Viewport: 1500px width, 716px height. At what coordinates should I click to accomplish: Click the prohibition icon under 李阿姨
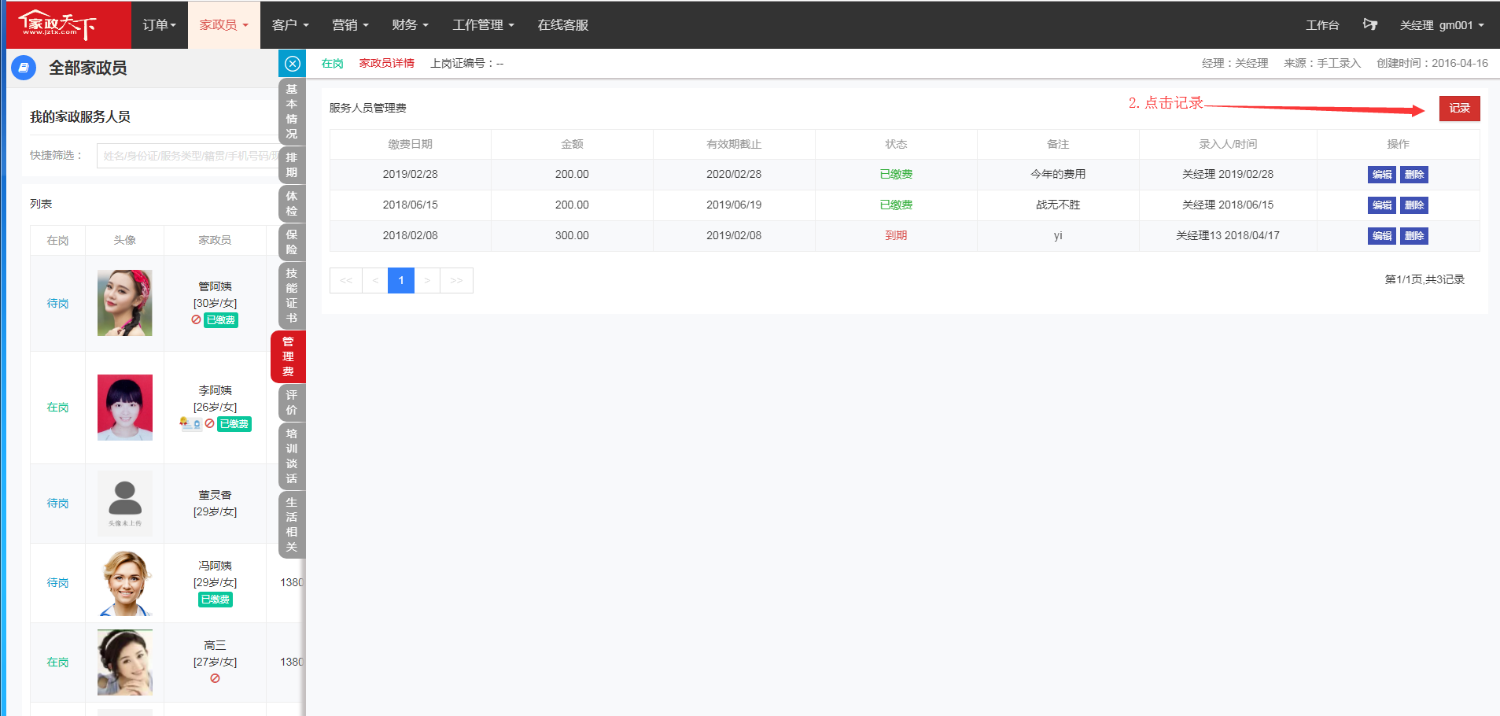209,423
